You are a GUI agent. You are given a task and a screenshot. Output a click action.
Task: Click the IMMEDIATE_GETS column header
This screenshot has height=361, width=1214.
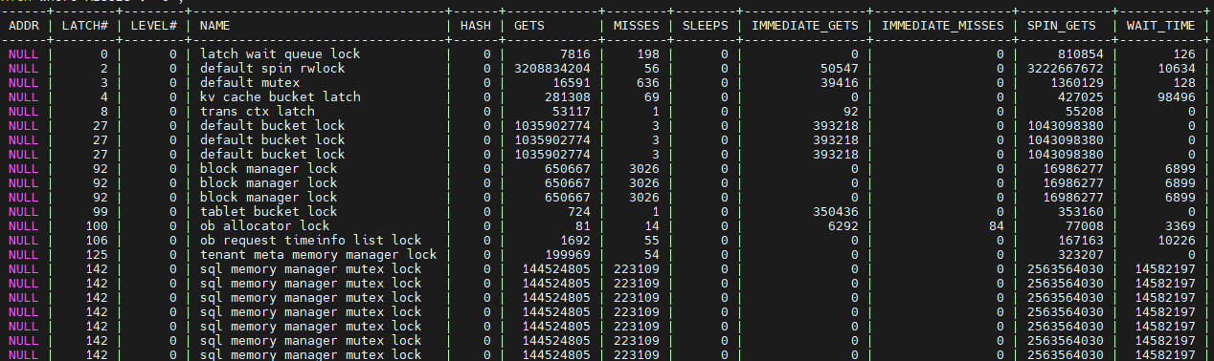(804, 25)
